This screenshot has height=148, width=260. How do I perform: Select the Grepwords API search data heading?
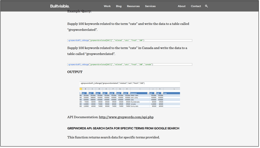(123, 129)
